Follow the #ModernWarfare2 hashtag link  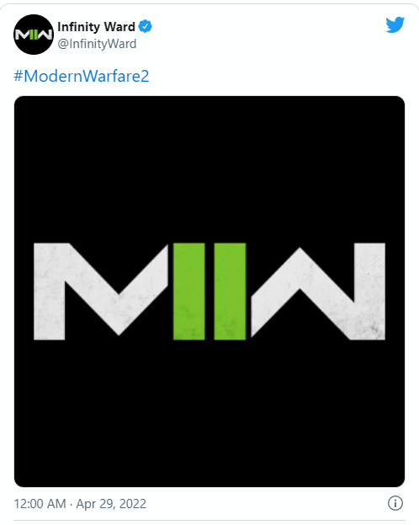(x=82, y=76)
